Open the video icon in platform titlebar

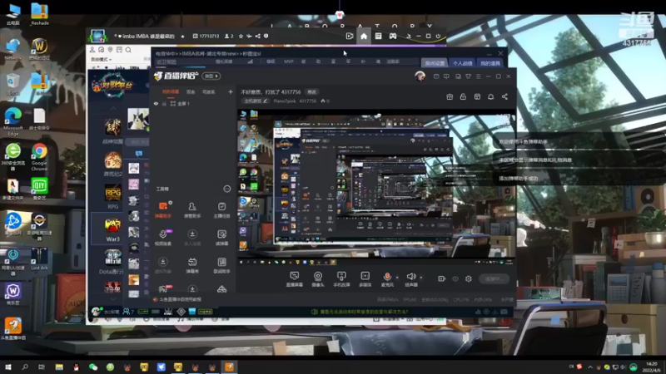point(349,36)
